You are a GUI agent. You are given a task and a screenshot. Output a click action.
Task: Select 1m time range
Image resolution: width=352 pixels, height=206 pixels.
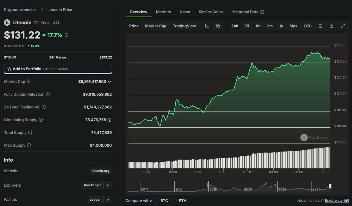[258, 26]
